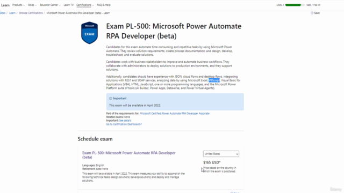Open the United States country dropdown
This screenshot has height=193, width=344.
[221, 154]
